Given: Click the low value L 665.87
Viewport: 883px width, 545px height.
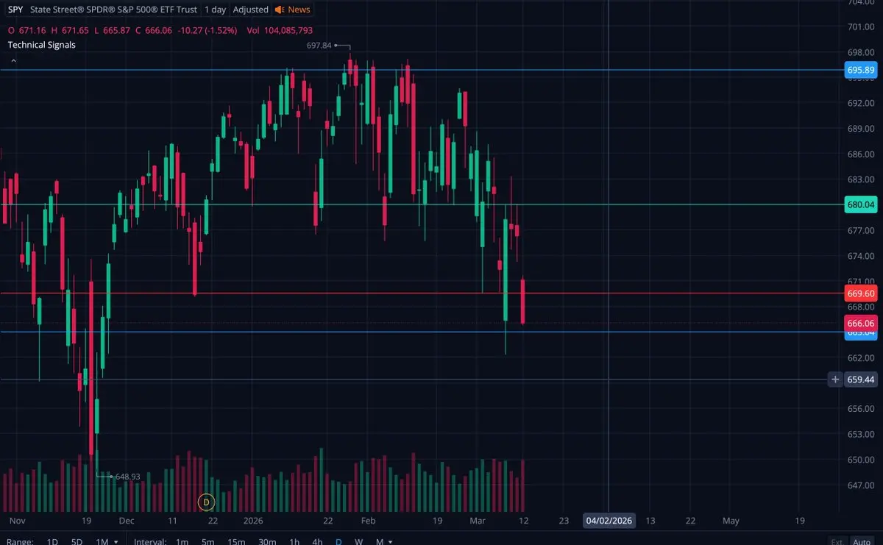Looking at the screenshot, I should 113,30.
